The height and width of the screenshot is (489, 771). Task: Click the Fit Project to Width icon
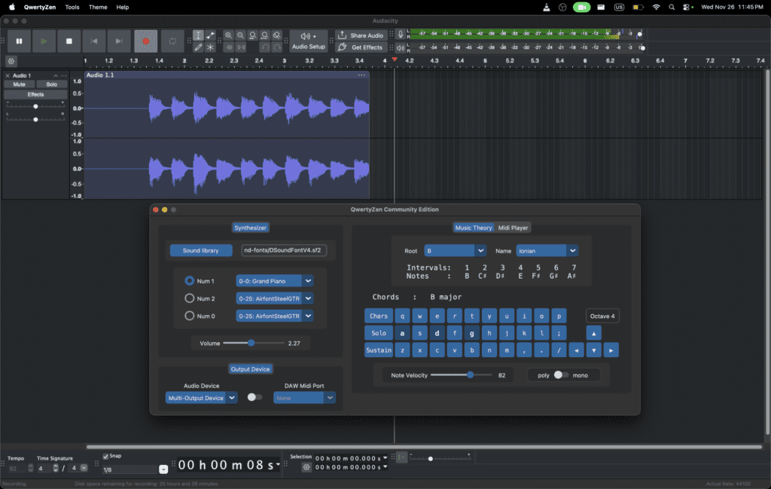[x=264, y=35]
